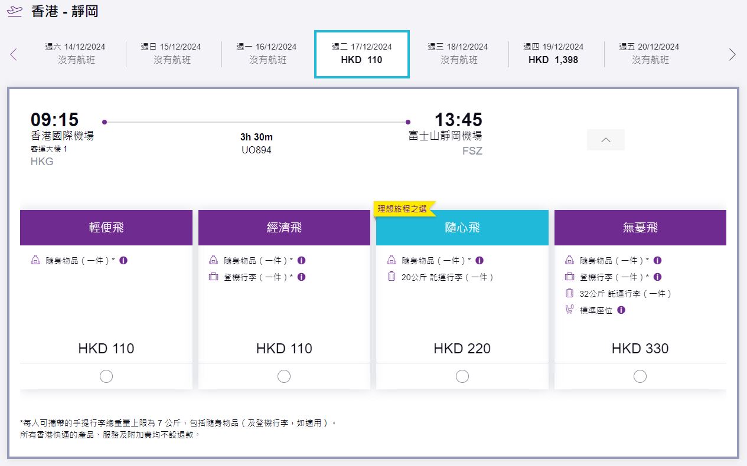Click the 20公斤 checked baggage icon in 隨心飛
The image size is (747, 466).
coord(392,277)
